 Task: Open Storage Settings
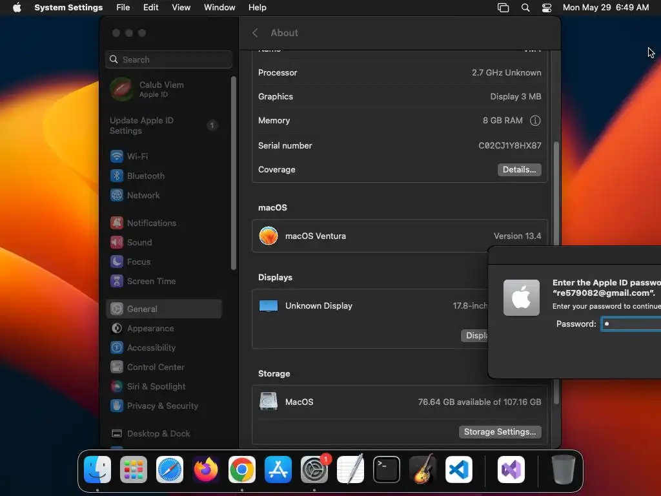pyautogui.click(x=500, y=432)
